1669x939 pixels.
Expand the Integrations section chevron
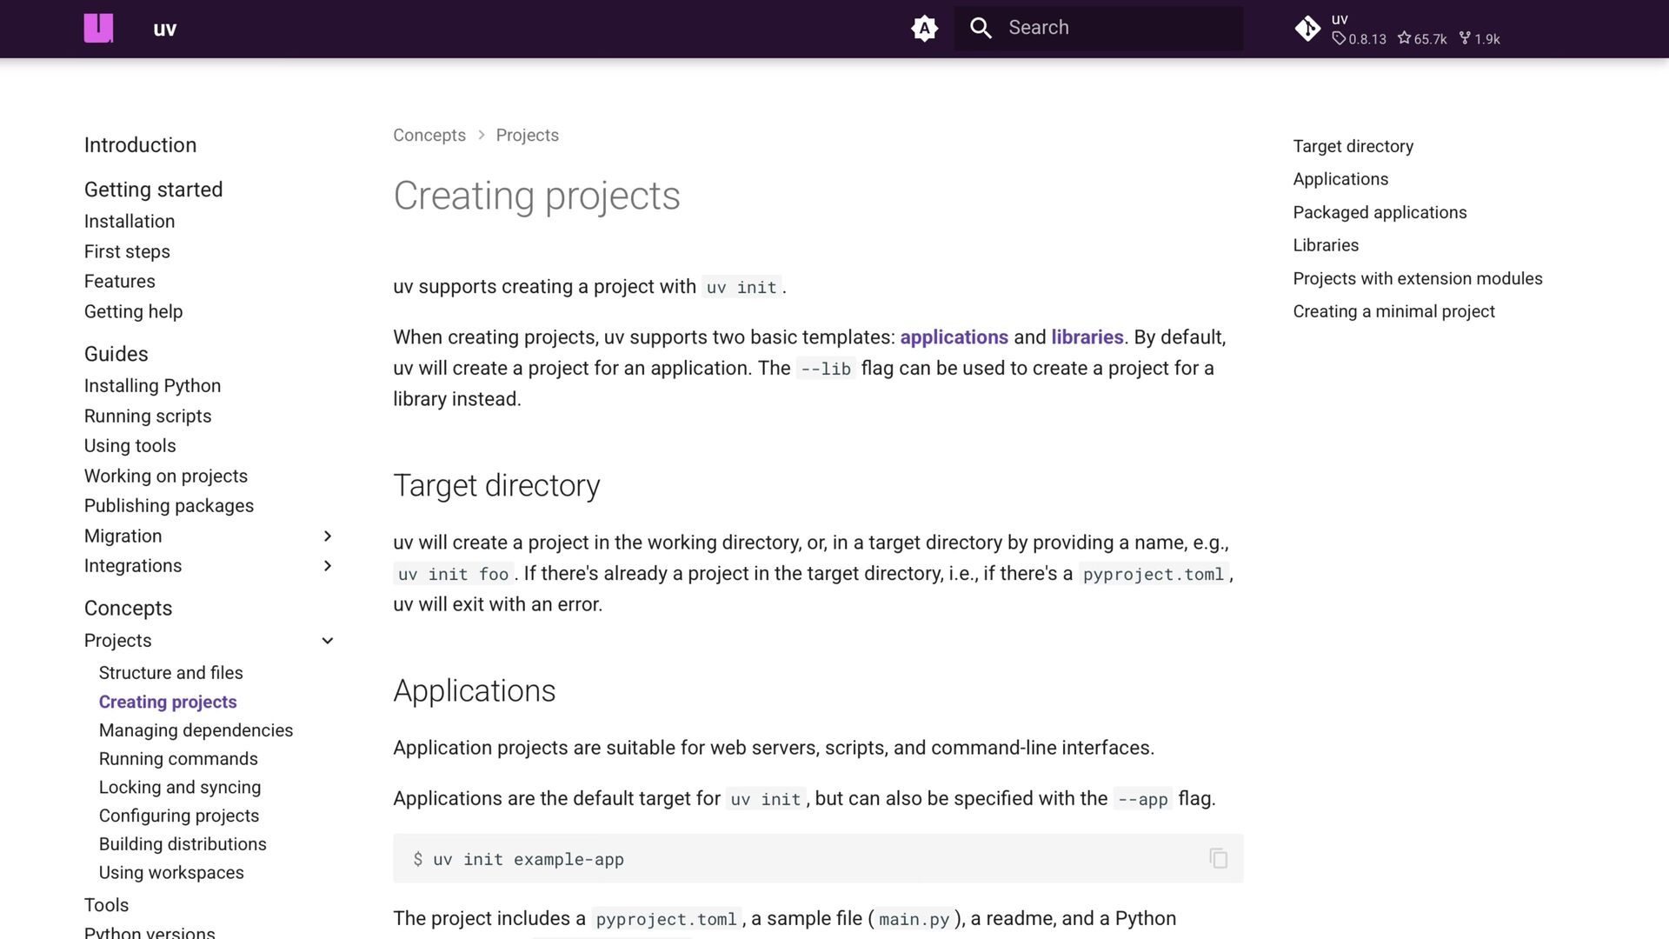point(328,566)
